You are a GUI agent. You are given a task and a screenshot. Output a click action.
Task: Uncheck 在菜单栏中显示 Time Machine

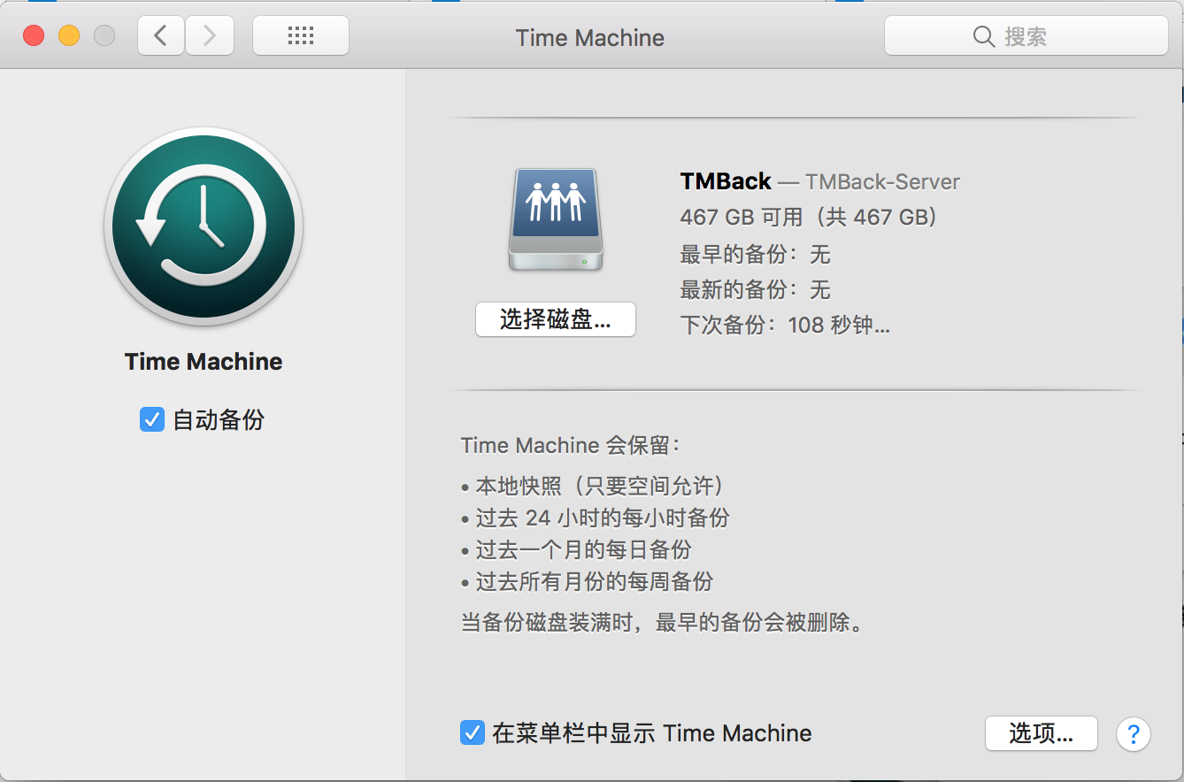pos(472,732)
